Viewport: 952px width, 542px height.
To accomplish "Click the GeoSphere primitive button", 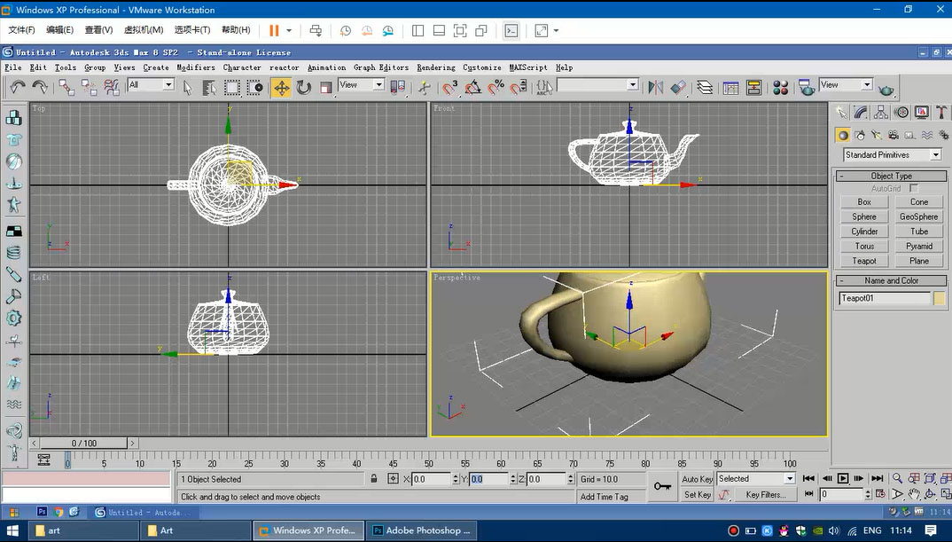I will [x=918, y=217].
